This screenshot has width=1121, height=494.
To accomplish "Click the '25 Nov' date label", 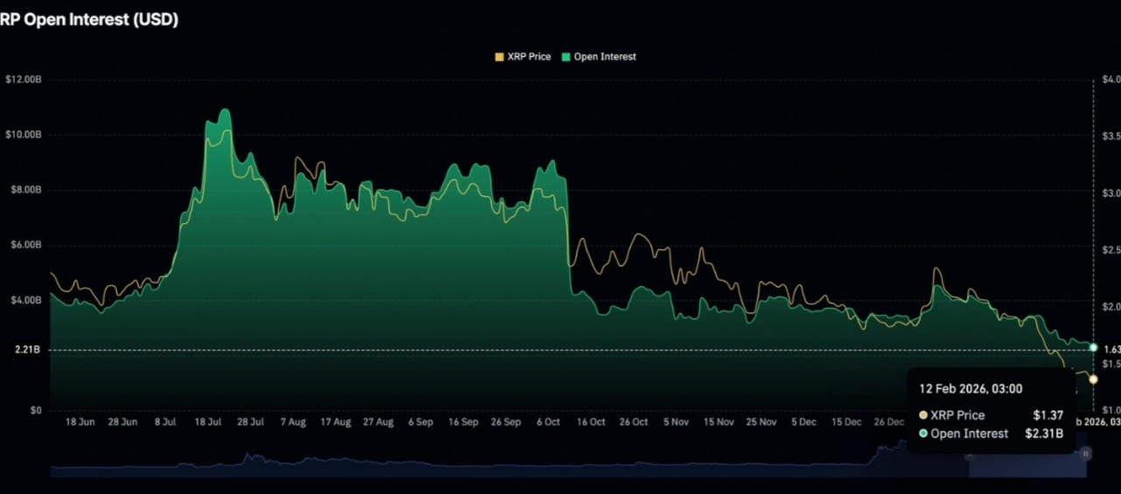I will (x=761, y=422).
